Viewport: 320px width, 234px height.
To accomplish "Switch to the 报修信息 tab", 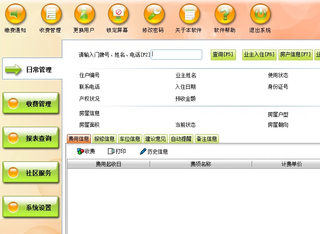I will coord(104,139).
